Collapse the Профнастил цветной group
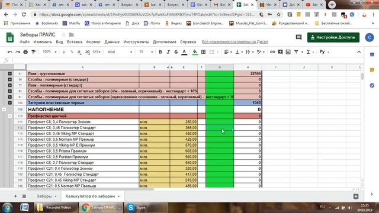379x213 pixels. point(9,116)
